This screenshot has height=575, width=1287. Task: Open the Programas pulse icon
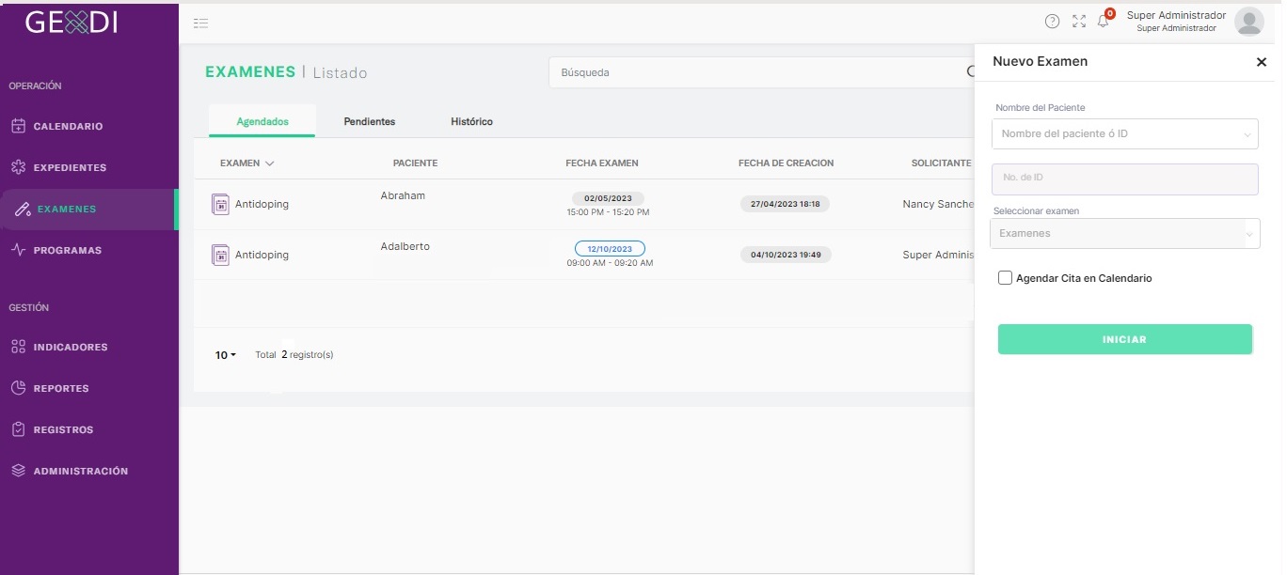[18, 250]
